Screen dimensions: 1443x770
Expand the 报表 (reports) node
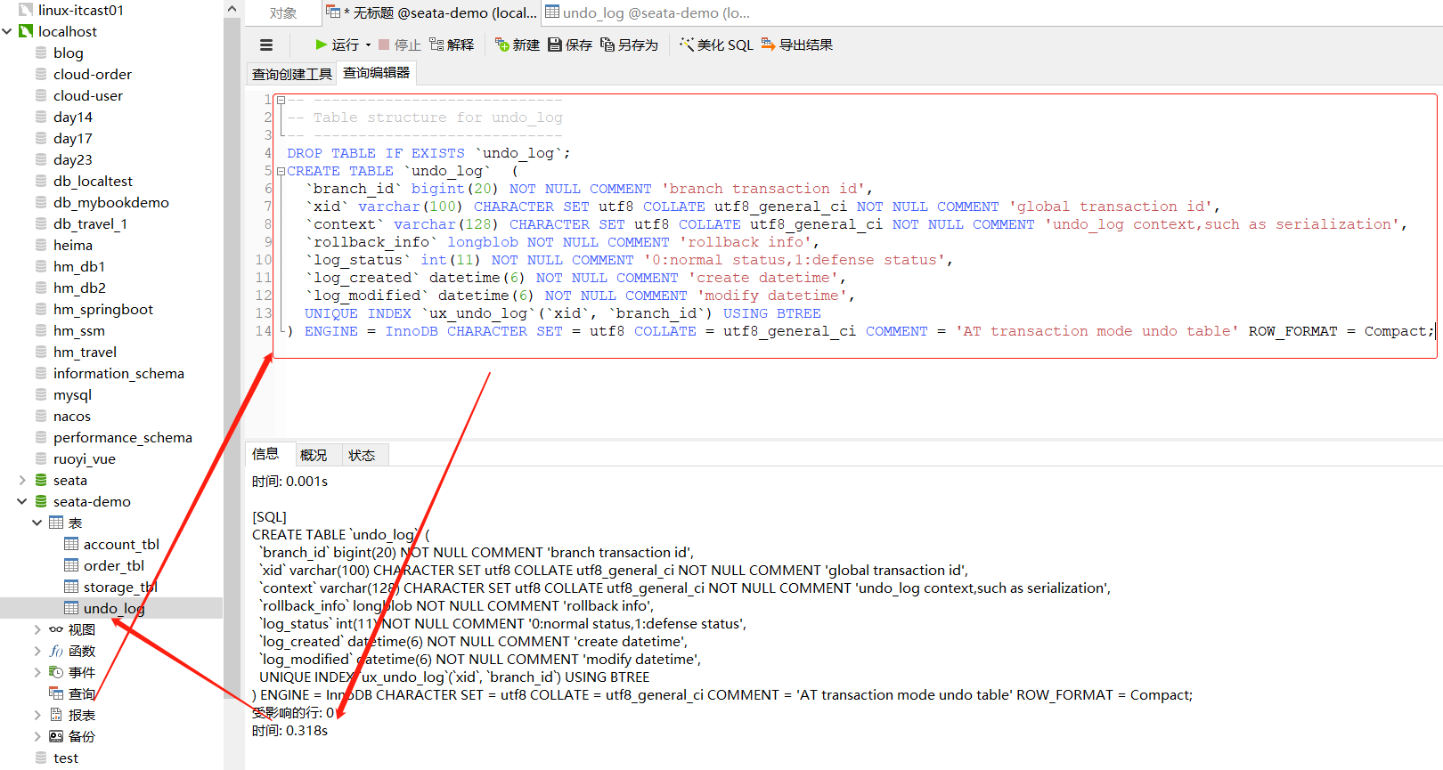click(x=37, y=715)
